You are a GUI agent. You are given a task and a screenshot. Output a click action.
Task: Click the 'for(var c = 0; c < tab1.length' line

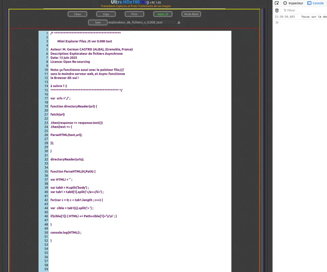(77, 200)
